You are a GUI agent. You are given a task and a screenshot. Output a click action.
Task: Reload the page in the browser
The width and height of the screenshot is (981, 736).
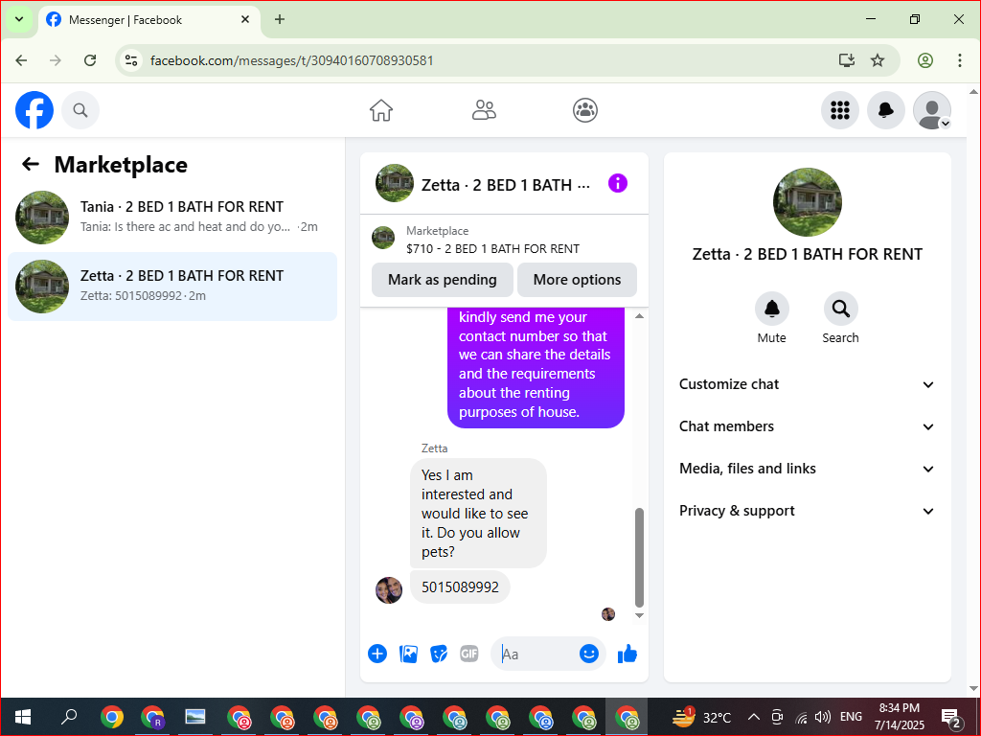pos(90,60)
